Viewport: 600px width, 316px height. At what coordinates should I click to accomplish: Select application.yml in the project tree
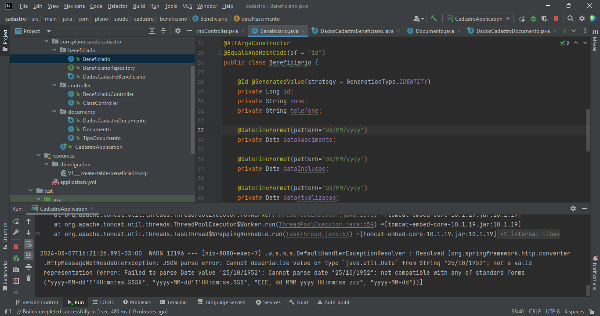[78, 182]
